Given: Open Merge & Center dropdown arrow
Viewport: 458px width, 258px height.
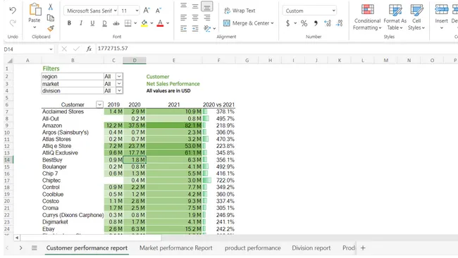Looking at the screenshot, I should click(x=272, y=23).
